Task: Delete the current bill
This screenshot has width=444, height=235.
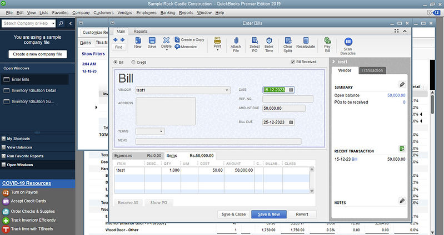Action: [x=167, y=42]
